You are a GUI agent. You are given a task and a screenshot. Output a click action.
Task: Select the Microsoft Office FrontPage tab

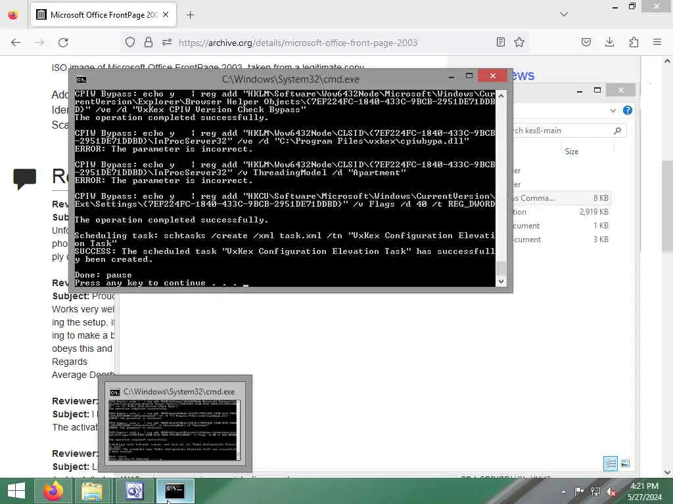103,15
